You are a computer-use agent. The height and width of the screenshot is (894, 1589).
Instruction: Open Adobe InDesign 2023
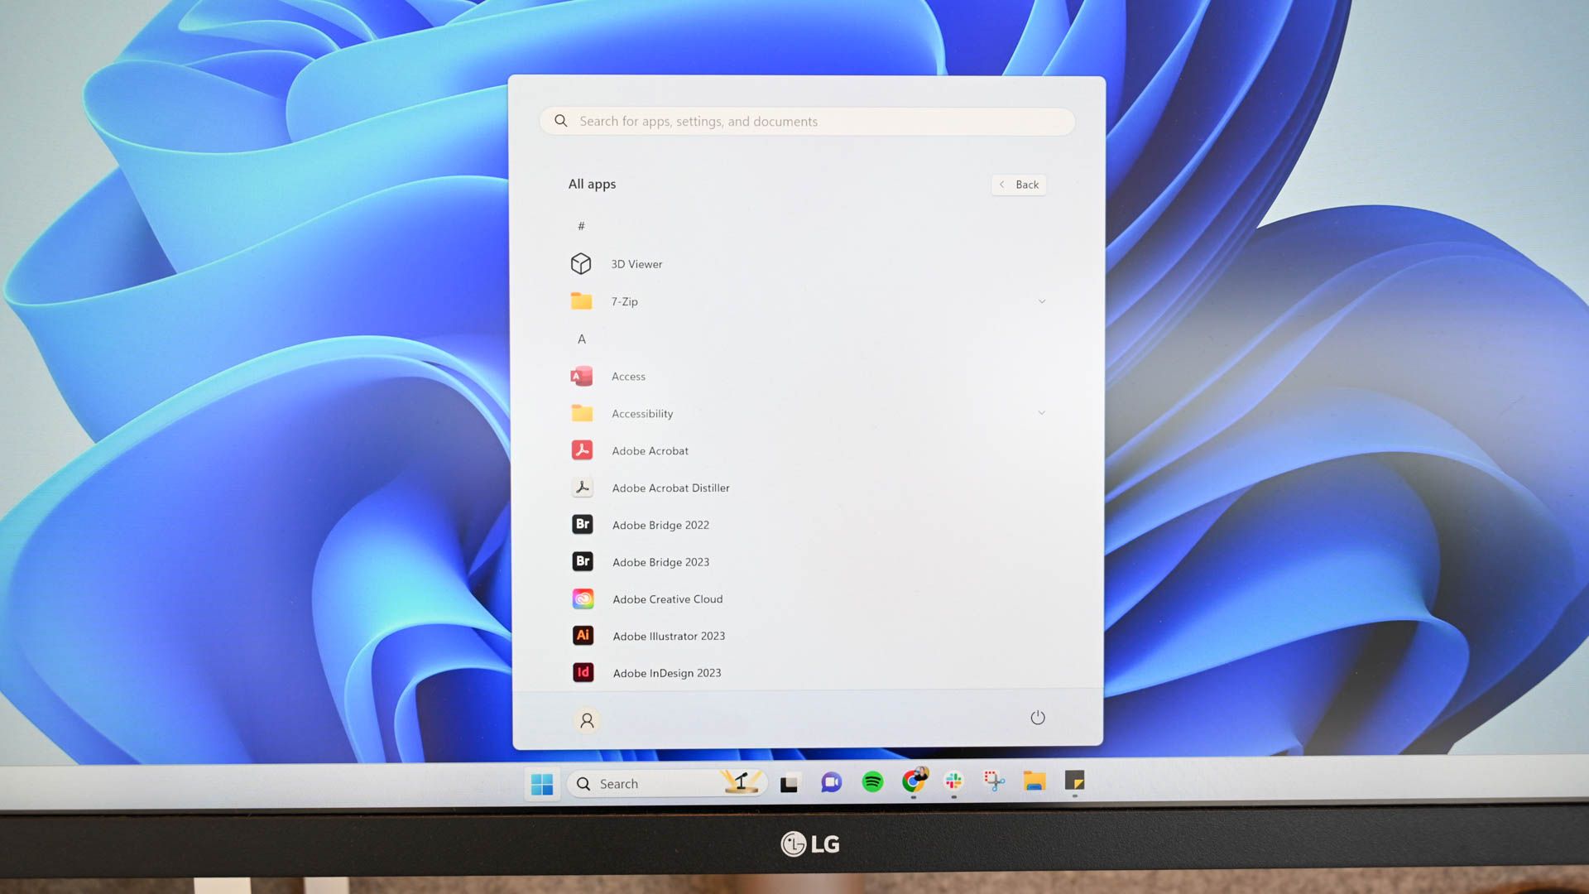tap(666, 672)
